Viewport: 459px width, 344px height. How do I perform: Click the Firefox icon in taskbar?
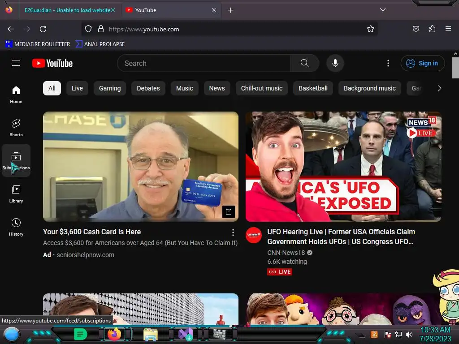point(114,334)
